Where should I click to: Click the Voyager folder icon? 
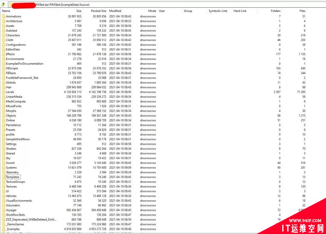coord(3,210)
